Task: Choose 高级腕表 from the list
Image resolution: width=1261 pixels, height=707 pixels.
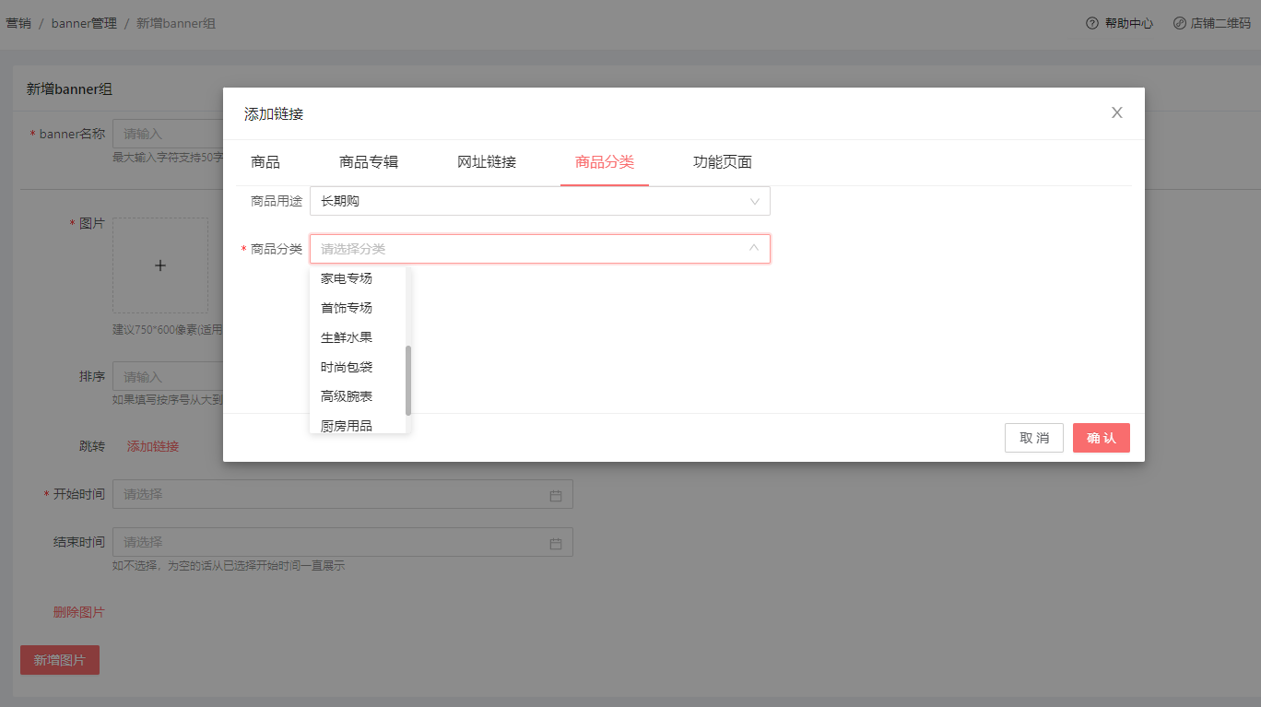Action: (x=347, y=396)
